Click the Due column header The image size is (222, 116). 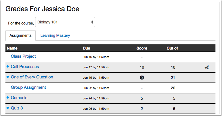[x=86, y=48]
